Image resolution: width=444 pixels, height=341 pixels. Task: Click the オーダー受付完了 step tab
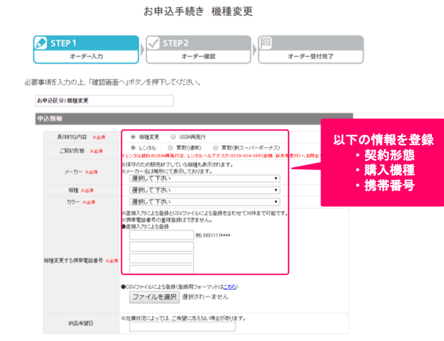click(x=310, y=50)
